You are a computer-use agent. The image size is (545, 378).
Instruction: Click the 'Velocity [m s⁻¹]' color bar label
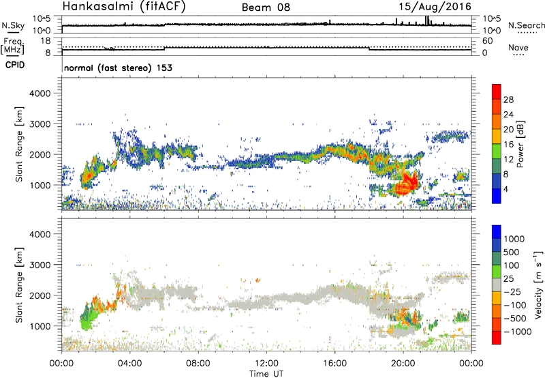538,285
